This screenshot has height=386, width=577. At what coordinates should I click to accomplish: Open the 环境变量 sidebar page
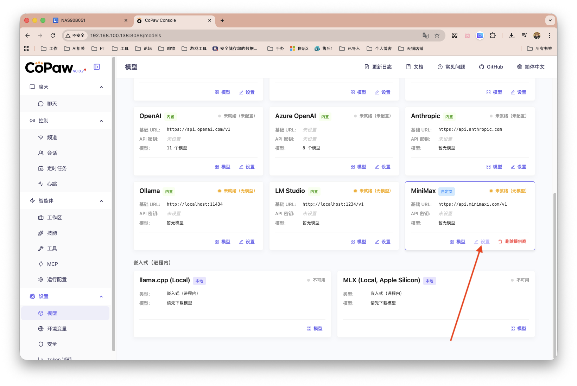click(57, 329)
